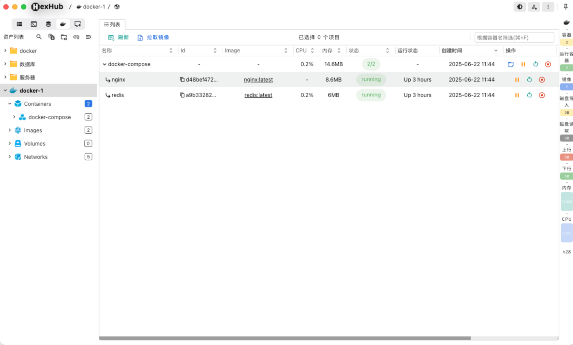Image resolution: width=573 pixels, height=345 pixels.
Task: Click the folder view settings icon
Action: pyautogui.click(x=64, y=37)
